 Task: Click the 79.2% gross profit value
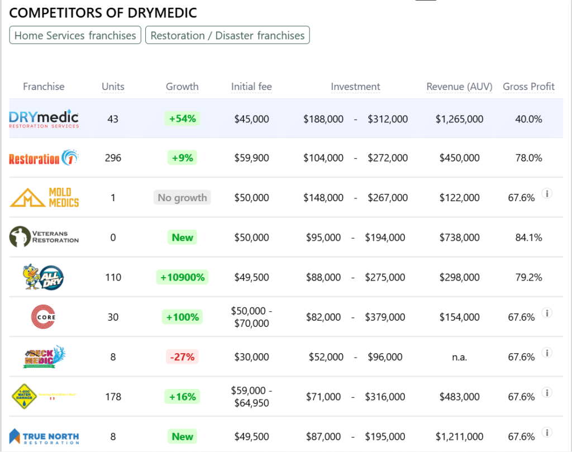click(x=528, y=277)
